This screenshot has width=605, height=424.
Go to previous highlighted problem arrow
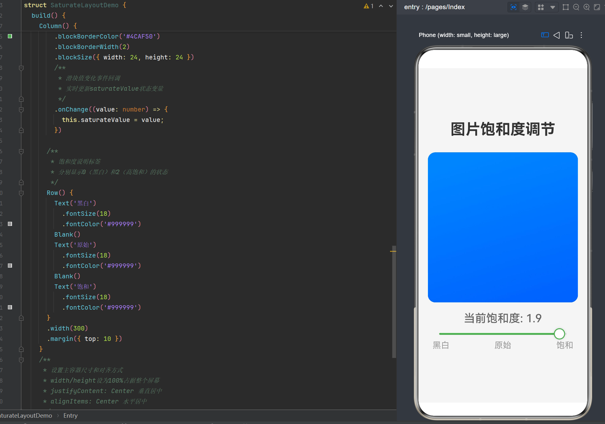(381, 6)
